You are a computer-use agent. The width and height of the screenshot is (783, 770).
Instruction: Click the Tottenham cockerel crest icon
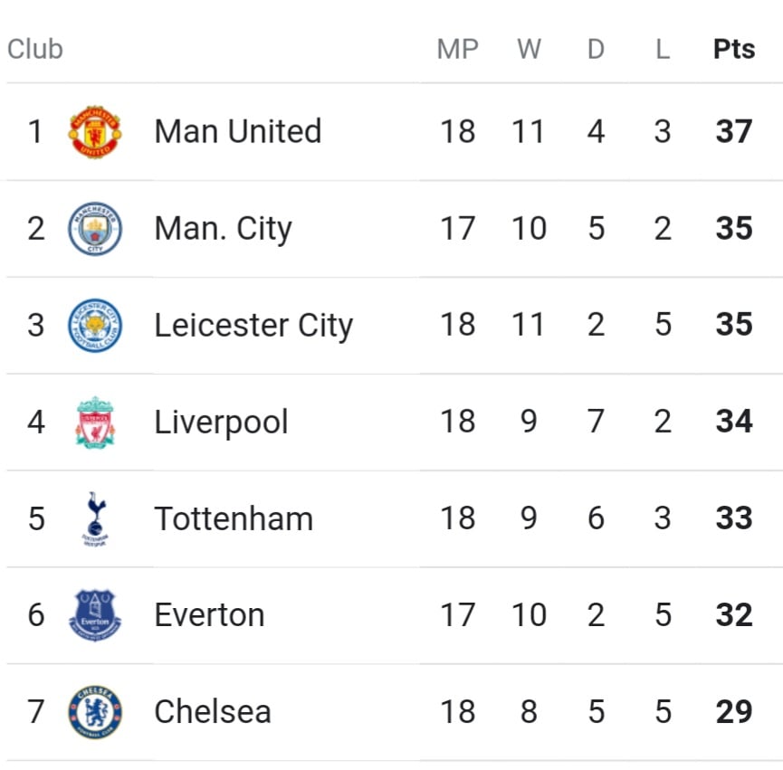[95, 519]
